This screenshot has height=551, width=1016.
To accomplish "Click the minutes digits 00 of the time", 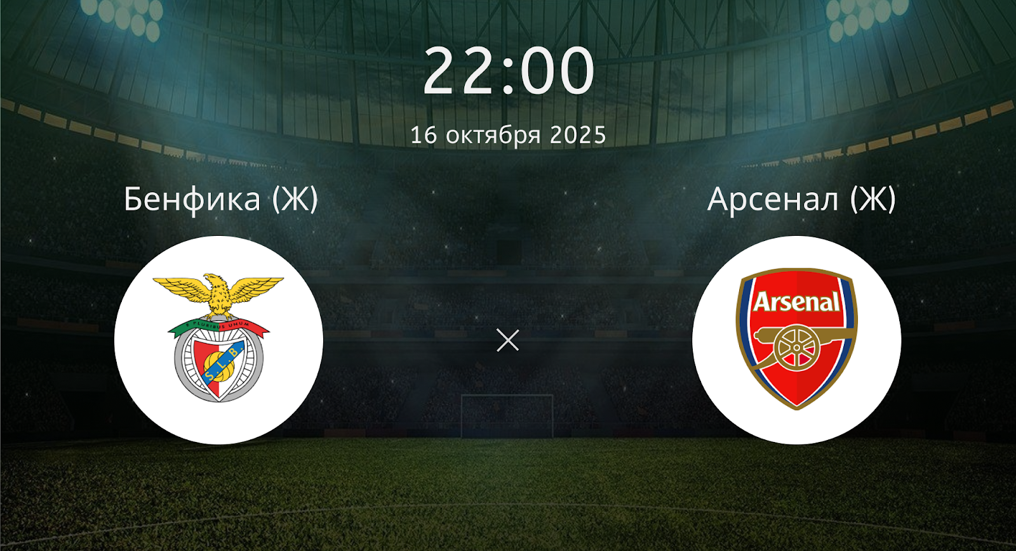I will pos(558,70).
